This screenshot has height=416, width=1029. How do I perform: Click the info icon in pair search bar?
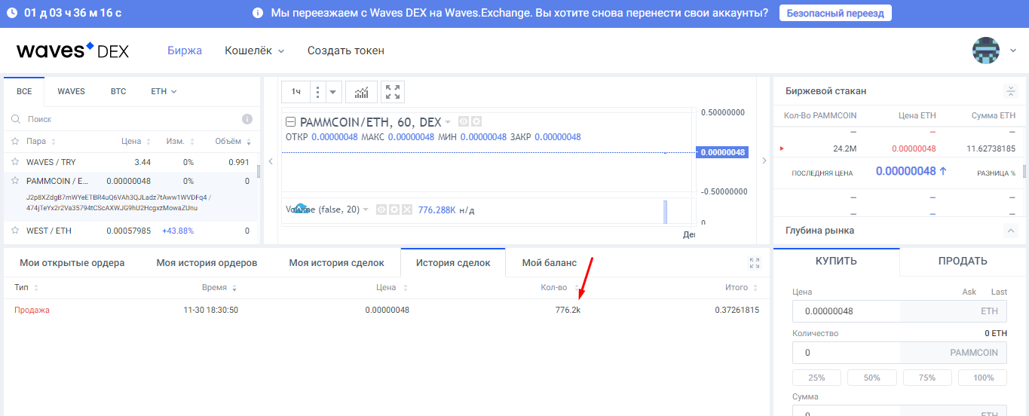click(x=247, y=119)
